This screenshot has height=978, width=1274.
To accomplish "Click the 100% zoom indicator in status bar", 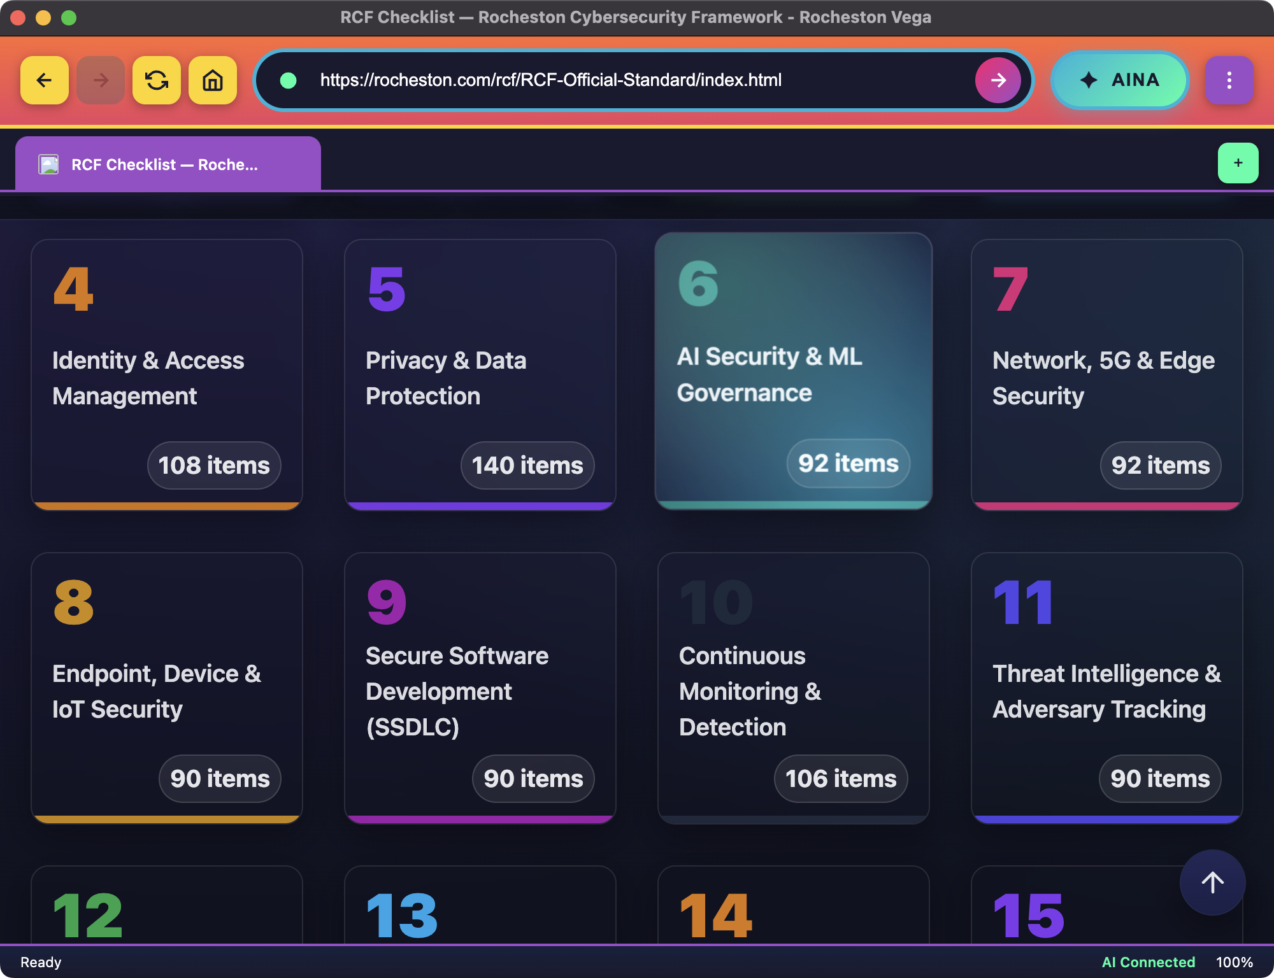I will pyautogui.click(x=1234, y=962).
